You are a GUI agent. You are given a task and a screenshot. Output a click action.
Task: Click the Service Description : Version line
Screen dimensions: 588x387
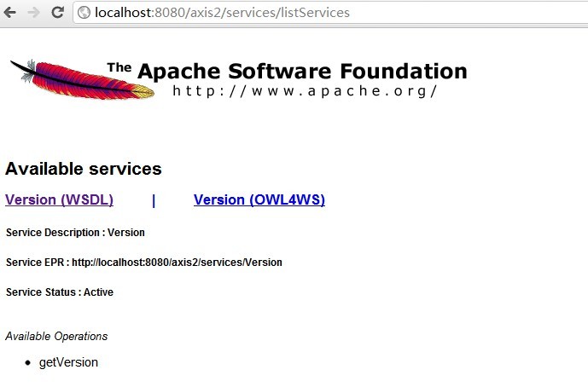click(75, 233)
